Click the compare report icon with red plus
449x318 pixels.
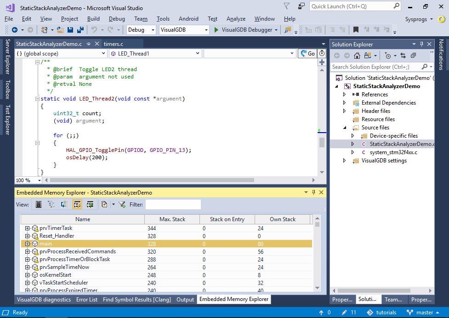(x=104, y=204)
